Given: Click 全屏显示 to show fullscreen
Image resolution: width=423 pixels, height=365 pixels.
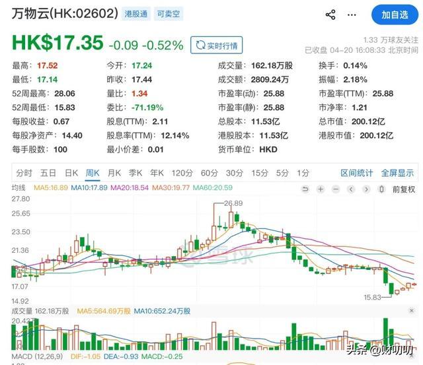Looking at the screenshot, I should [397, 173].
